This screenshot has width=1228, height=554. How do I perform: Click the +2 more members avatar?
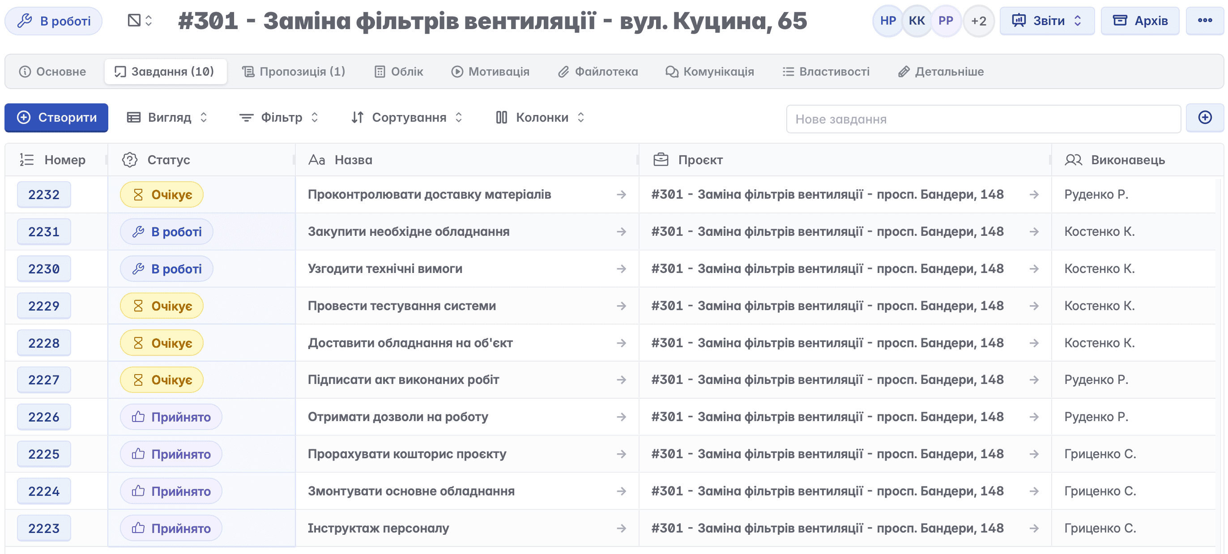978,21
